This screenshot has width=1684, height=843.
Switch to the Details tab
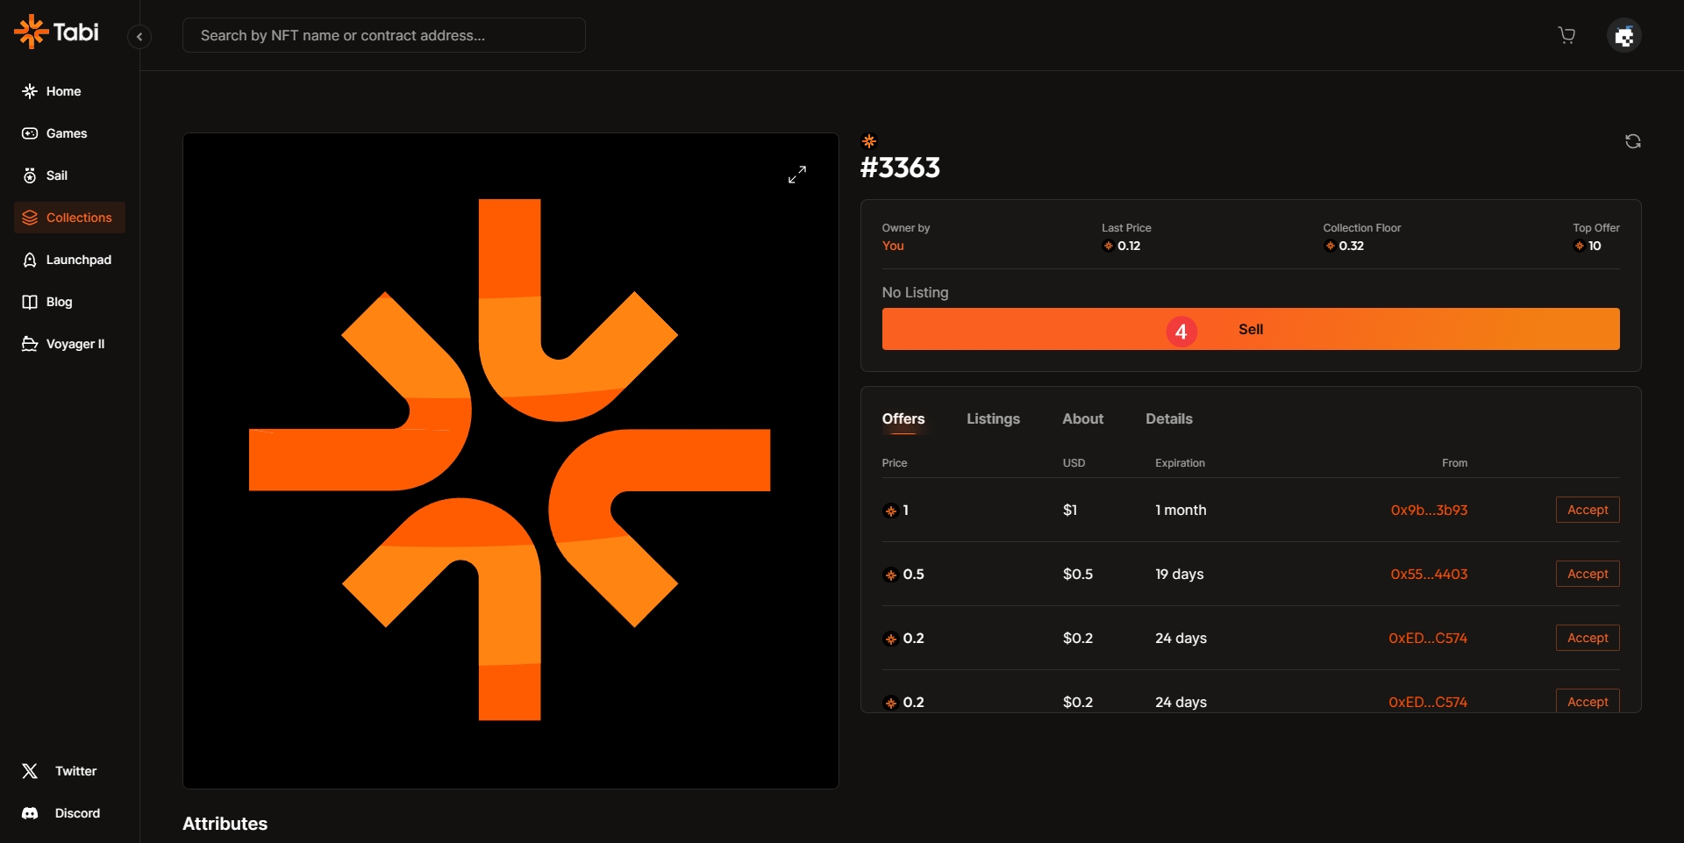pos(1168,419)
